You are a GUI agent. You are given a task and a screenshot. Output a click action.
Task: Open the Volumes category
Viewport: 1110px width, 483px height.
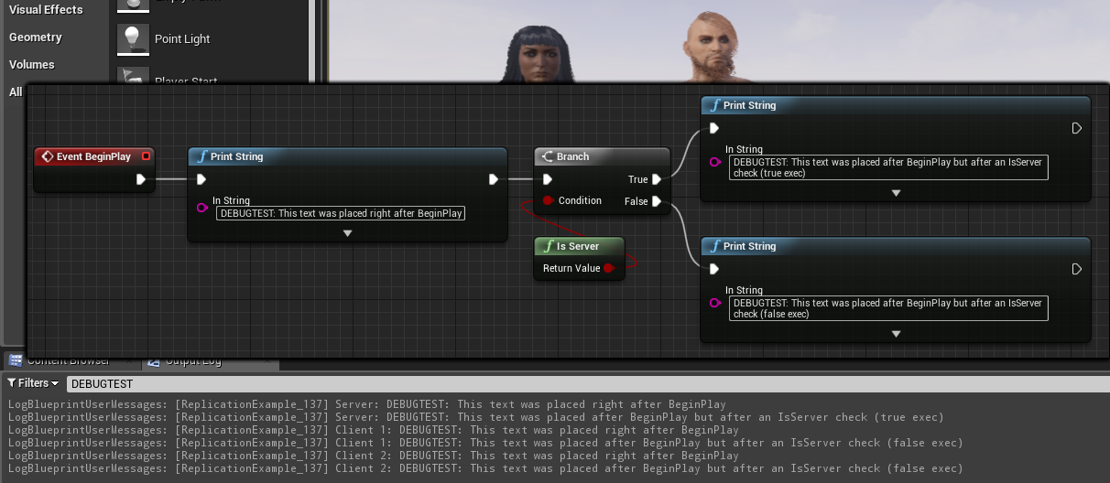32,65
